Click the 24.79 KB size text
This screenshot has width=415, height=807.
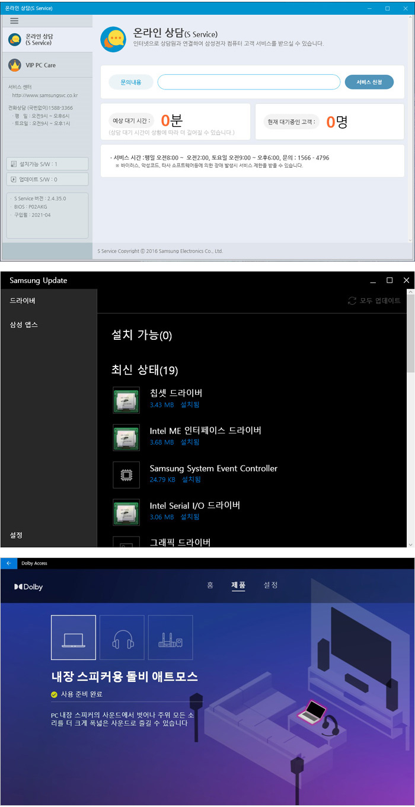pyautogui.click(x=162, y=480)
